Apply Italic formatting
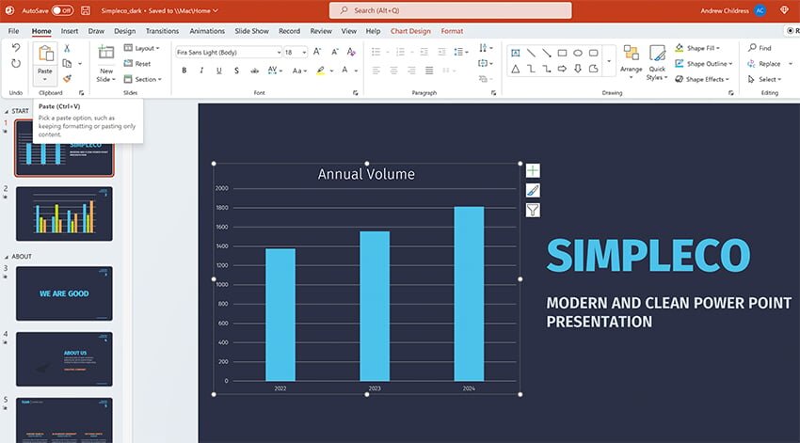 (201, 71)
